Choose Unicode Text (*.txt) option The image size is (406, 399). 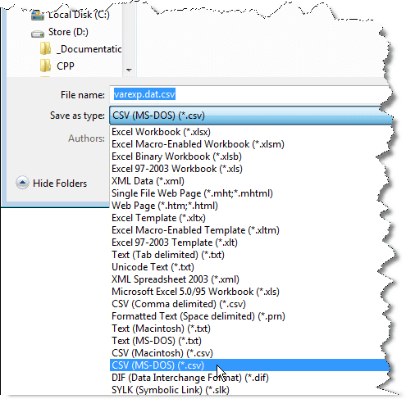tap(249, 267)
